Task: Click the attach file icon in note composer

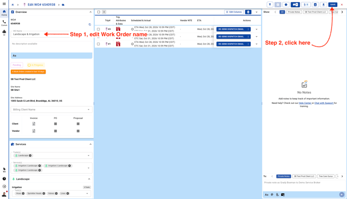Action: [277, 194]
